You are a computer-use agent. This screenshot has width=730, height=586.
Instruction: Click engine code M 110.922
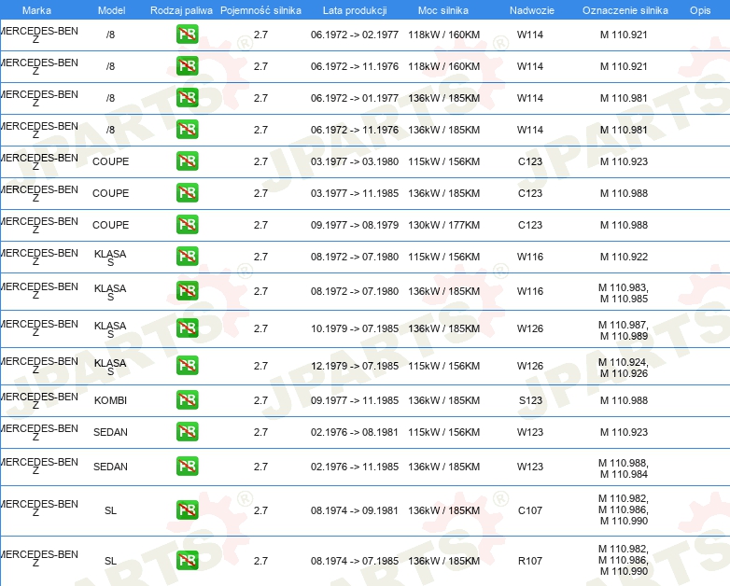point(624,257)
